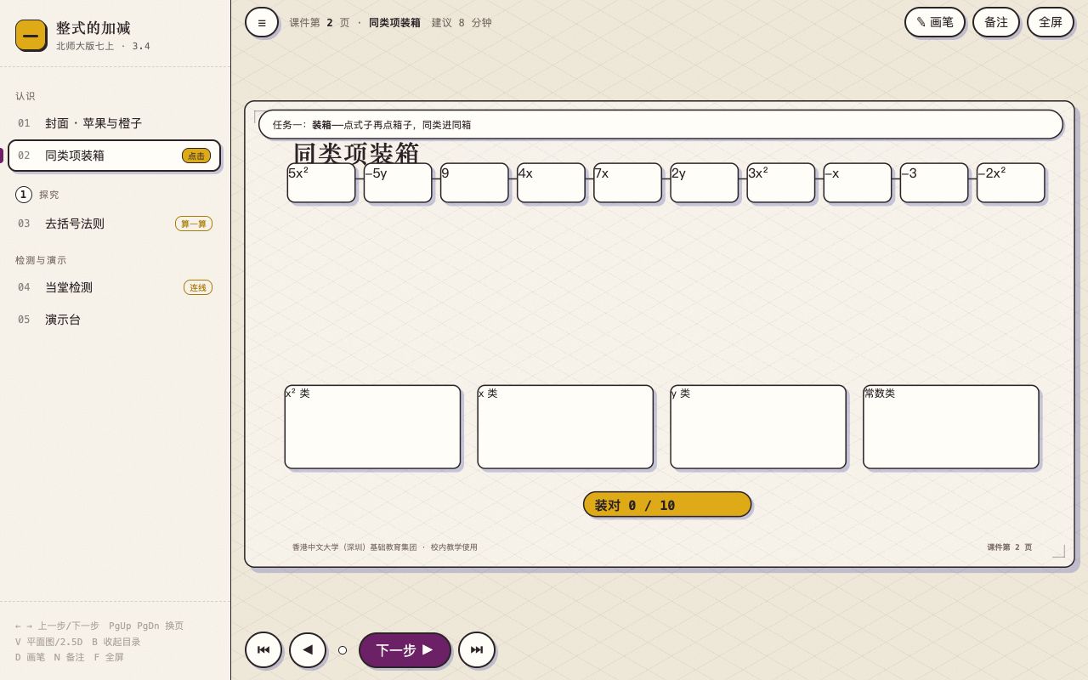Go to previous step with left arrow button

308,649
